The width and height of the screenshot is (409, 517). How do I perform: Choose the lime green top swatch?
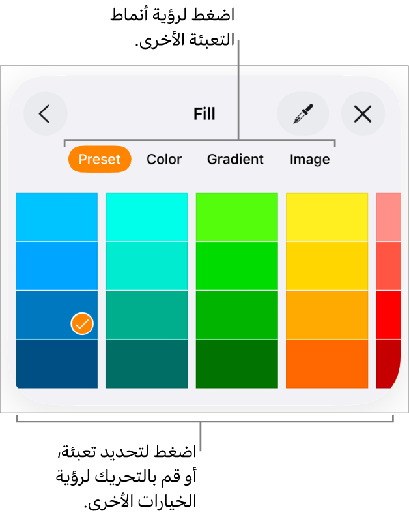(236, 216)
